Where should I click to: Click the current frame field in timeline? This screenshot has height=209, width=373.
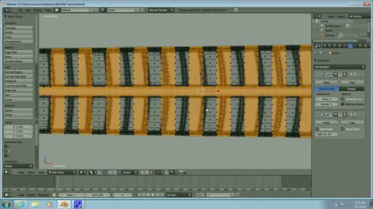[122, 195]
